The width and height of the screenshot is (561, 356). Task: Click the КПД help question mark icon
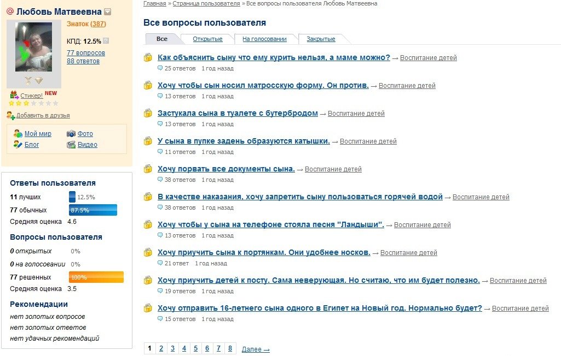(106, 41)
